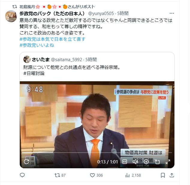
Task: Open video settings gear
Action: tap(146, 162)
